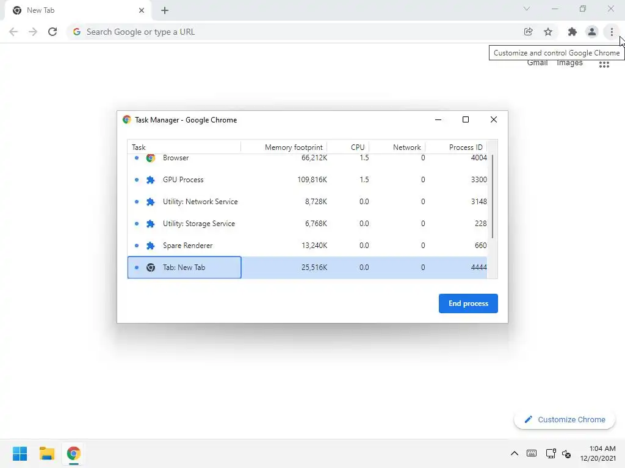625x468 pixels.
Task: Click the Chrome icon in Browser row
Action: click(150, 158)
